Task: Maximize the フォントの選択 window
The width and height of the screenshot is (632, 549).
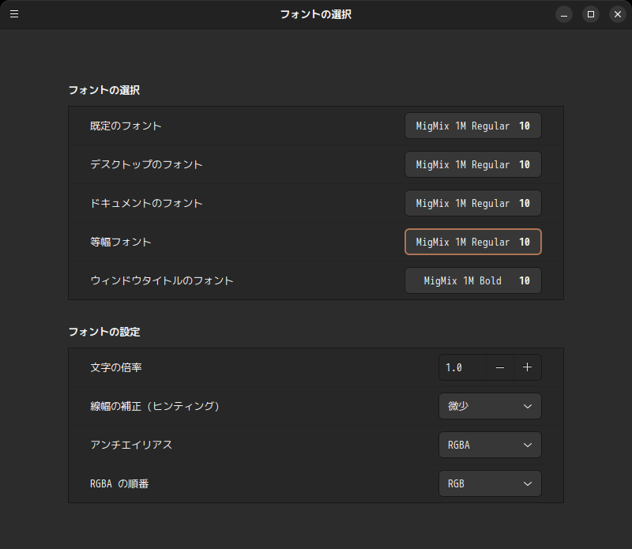Action: click(x=591, y=13)
